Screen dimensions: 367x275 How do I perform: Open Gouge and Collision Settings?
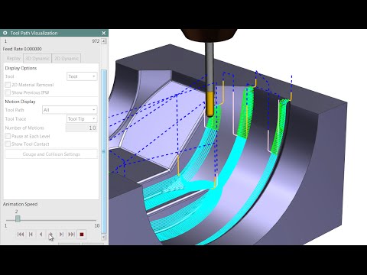(x=51, y=154)
